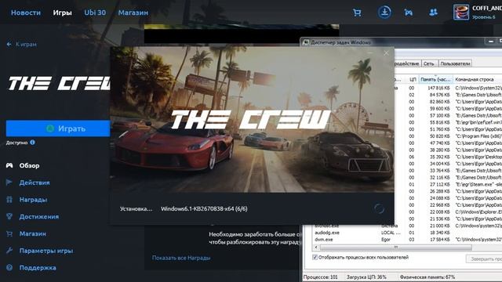The height and width of the screenshot is (282, 502).
Task: Click Процессов: 101 in status bar
Action: pos(321,277)
